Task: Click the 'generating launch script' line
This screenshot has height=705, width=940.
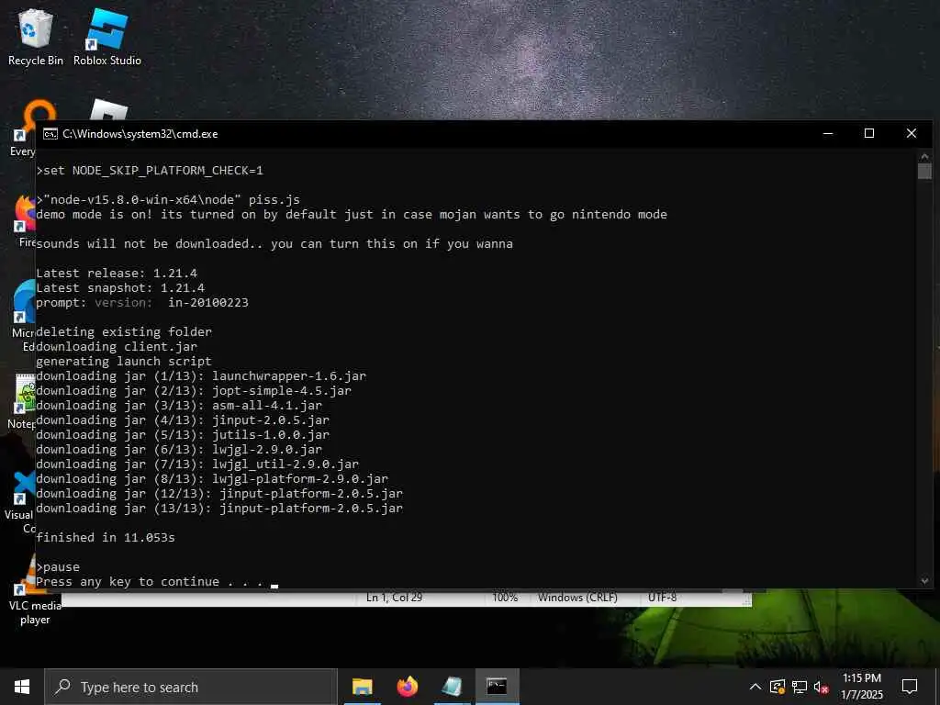Action: 124,361
